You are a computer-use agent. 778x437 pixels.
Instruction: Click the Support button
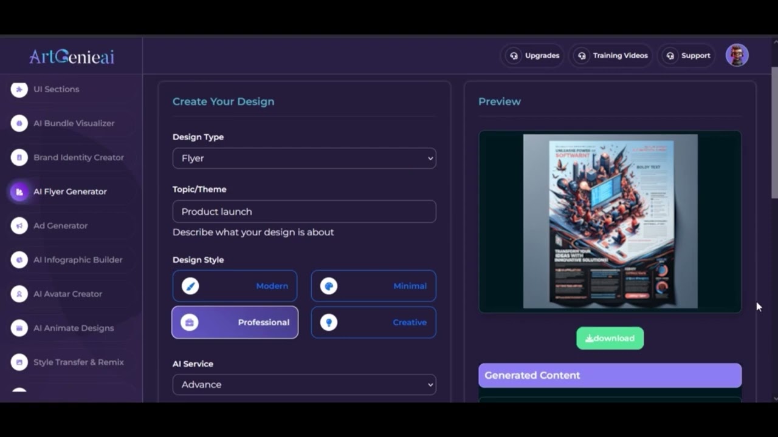687,56
